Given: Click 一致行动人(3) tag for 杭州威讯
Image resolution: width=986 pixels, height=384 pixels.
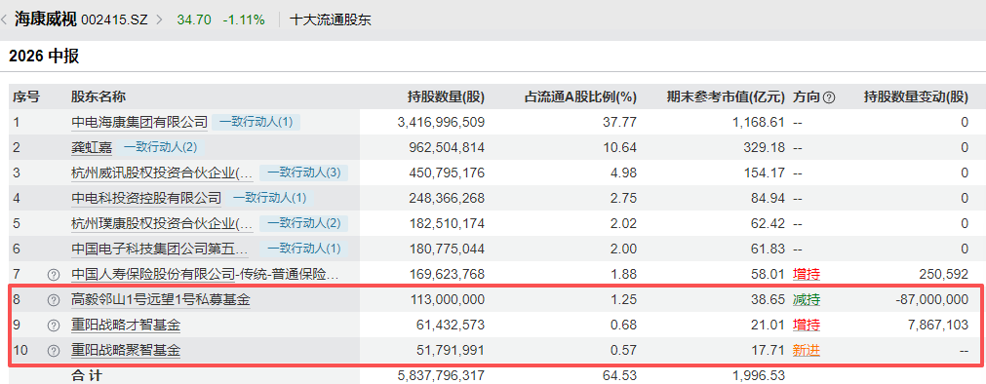Looking at the screenshot, I should tap(303, 173).
